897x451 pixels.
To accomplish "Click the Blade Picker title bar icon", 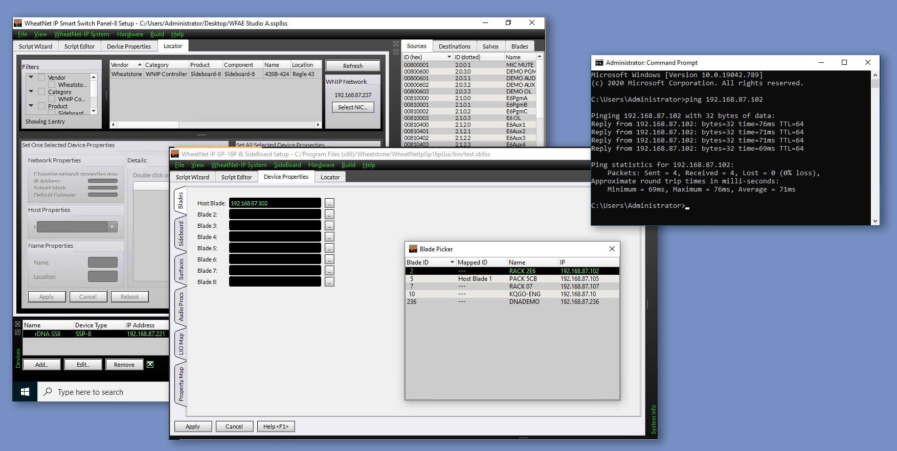I will [x=412, y=249].
